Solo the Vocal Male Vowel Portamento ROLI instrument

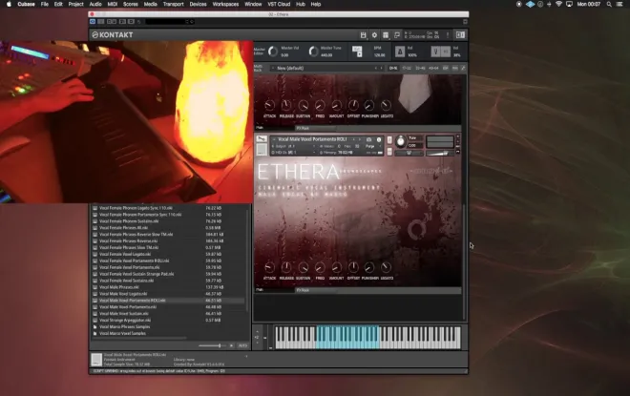(x=389, y=139)
